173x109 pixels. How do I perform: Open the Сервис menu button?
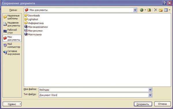(12, 104)
